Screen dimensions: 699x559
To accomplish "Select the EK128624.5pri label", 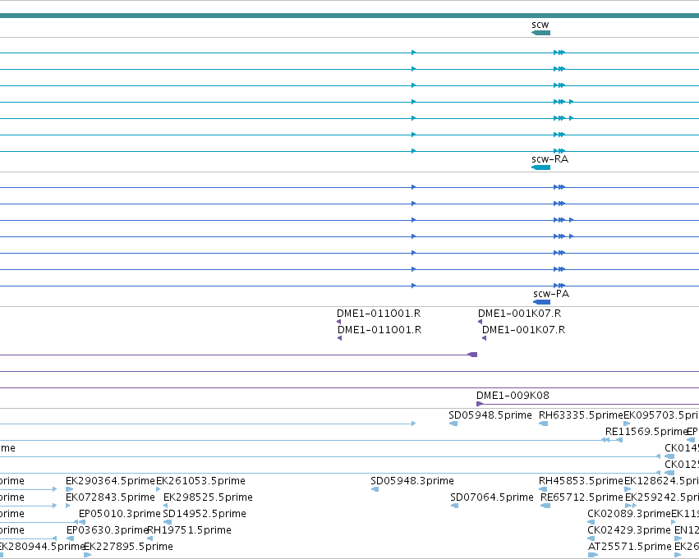I will pyautogui.click(x=661, y=480).
